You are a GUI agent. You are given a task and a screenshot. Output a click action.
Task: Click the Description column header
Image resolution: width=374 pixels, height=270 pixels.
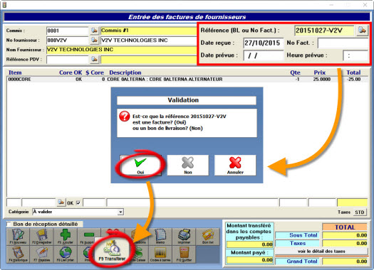pos(125,72)
